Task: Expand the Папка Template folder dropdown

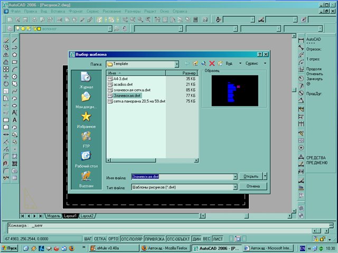Action: (176, 64)
